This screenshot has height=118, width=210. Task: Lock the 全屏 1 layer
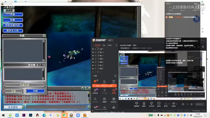[x=96, y=49]
